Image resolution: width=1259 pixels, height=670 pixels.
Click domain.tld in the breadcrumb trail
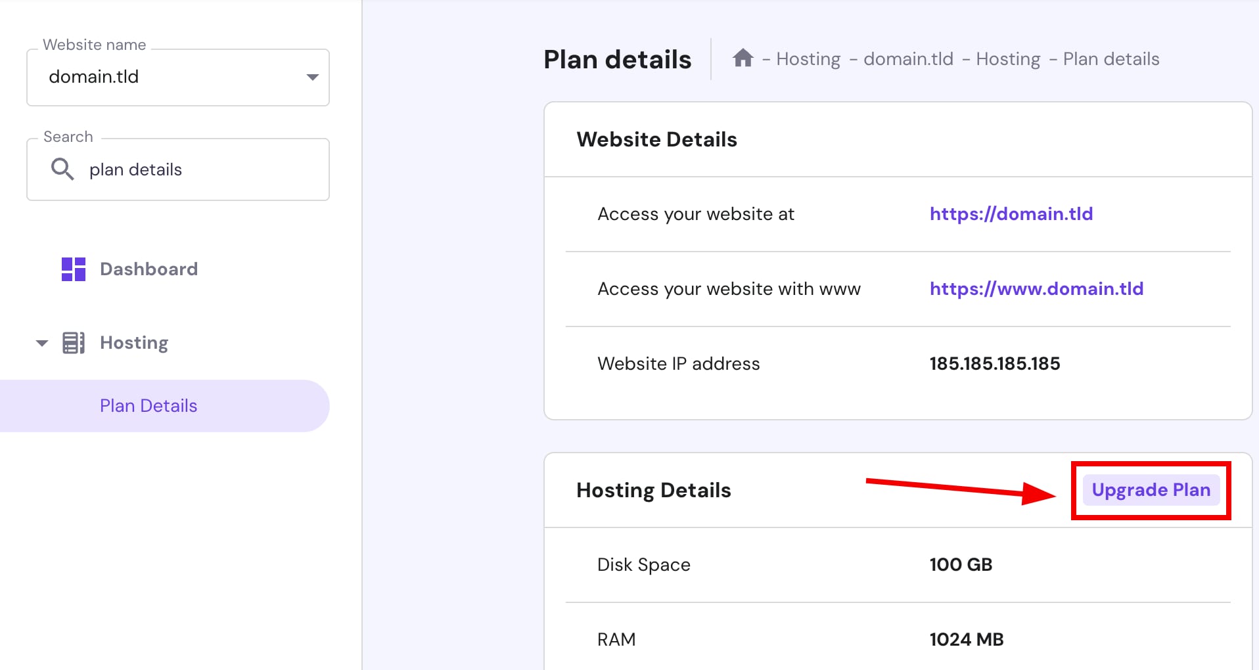(908, 58)
